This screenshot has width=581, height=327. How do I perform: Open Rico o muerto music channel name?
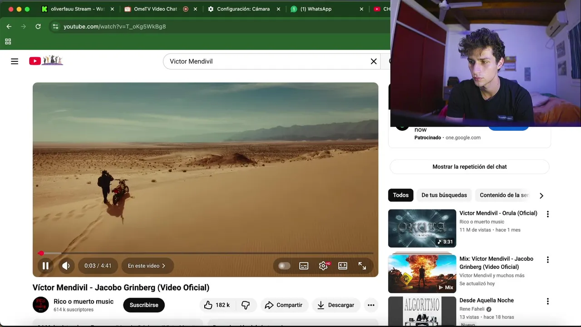(x=84, y=302)
